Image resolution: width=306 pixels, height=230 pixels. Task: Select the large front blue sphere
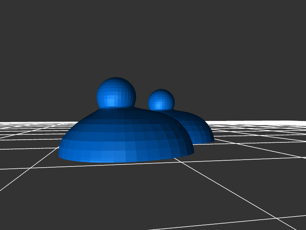coord(116,93)
